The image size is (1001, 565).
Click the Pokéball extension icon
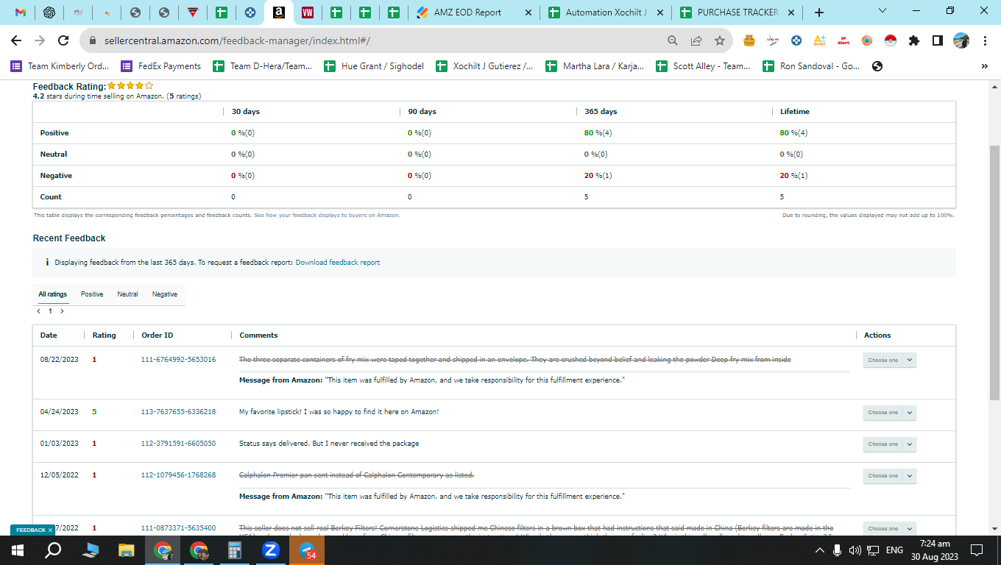891,40
